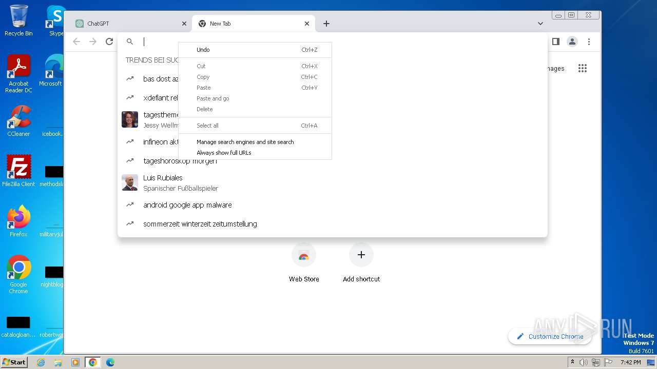Click the volume speaker tray icon
The image size is (657, 369).
pos(583,362)
